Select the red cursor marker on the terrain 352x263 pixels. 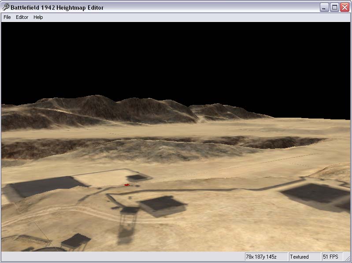tap(127, 185)
